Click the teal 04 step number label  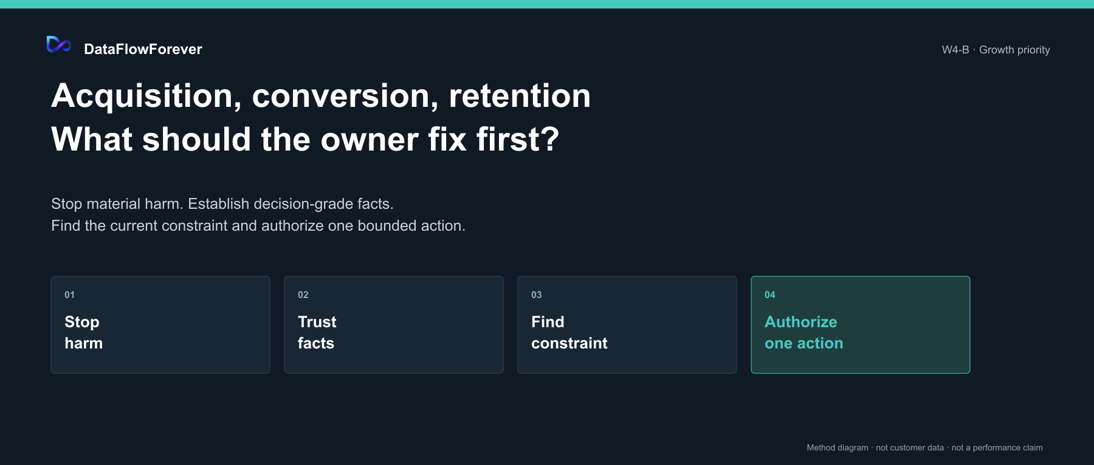(x=770, y=295)
